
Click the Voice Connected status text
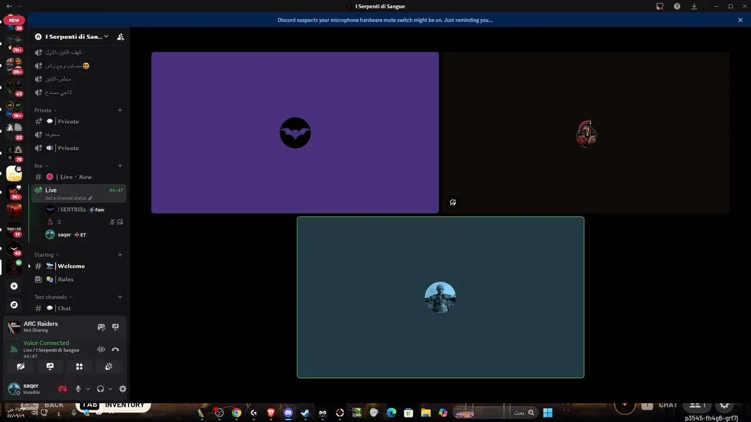click(x=46, y=343)
